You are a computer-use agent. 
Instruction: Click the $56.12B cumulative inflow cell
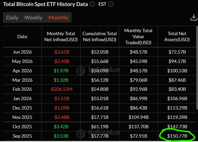tap(100, 80)
